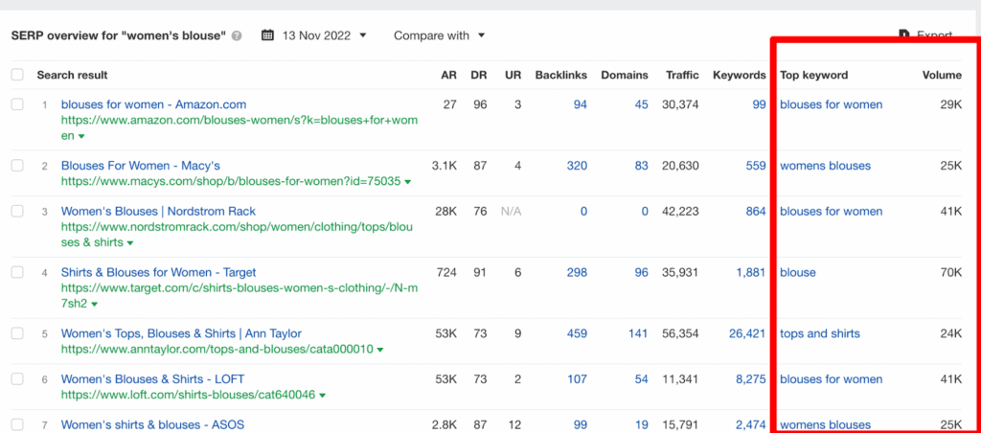This screenshot has width=981, height=433.
Task: Expand the anntaylor.com URL dropdown arrow
Action: coord(379,349)
